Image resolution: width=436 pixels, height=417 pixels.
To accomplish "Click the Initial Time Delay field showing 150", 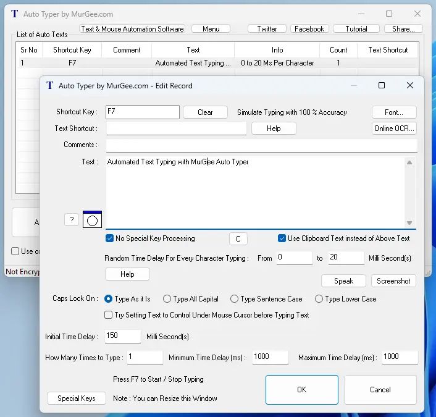I will pos(123,336).
